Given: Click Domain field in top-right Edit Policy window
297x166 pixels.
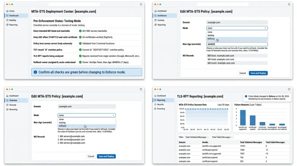Looking at the screenshot, I should click(x=237, y=22).
